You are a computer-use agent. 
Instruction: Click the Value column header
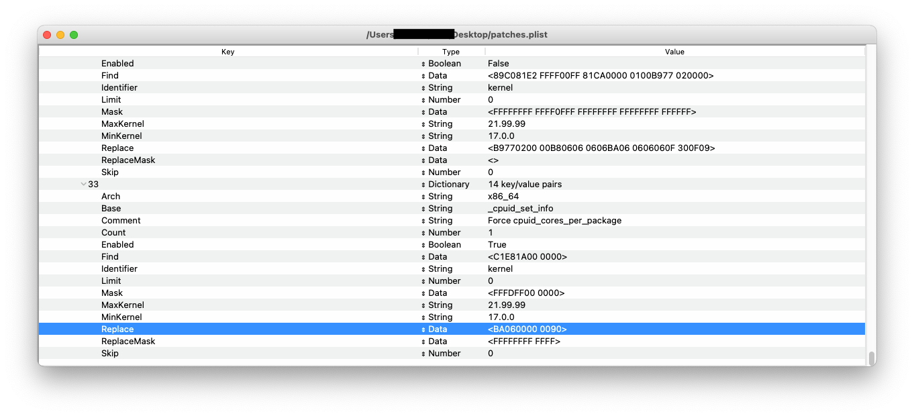[x=674, y=52]
